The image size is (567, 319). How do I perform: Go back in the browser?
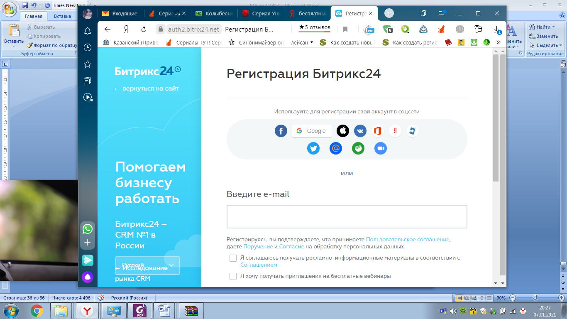click(108, 29)
